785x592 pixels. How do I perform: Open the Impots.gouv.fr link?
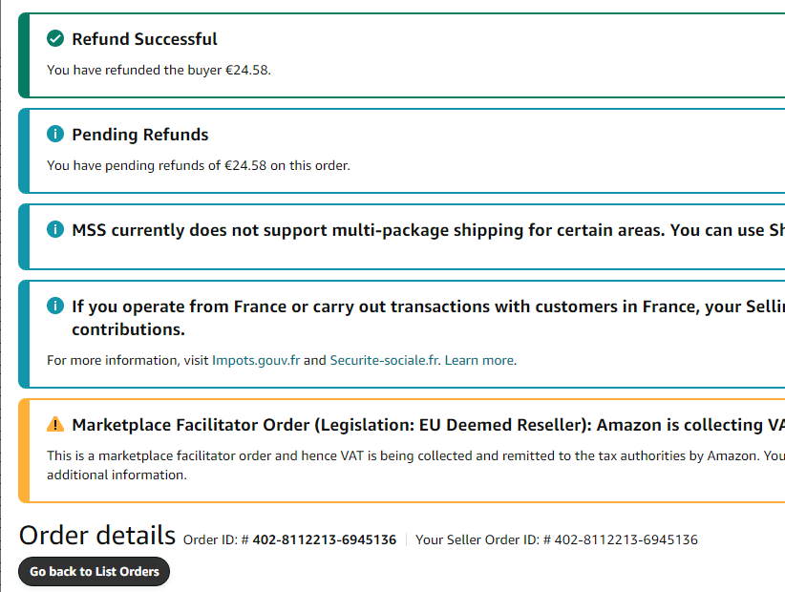point(256,360)
